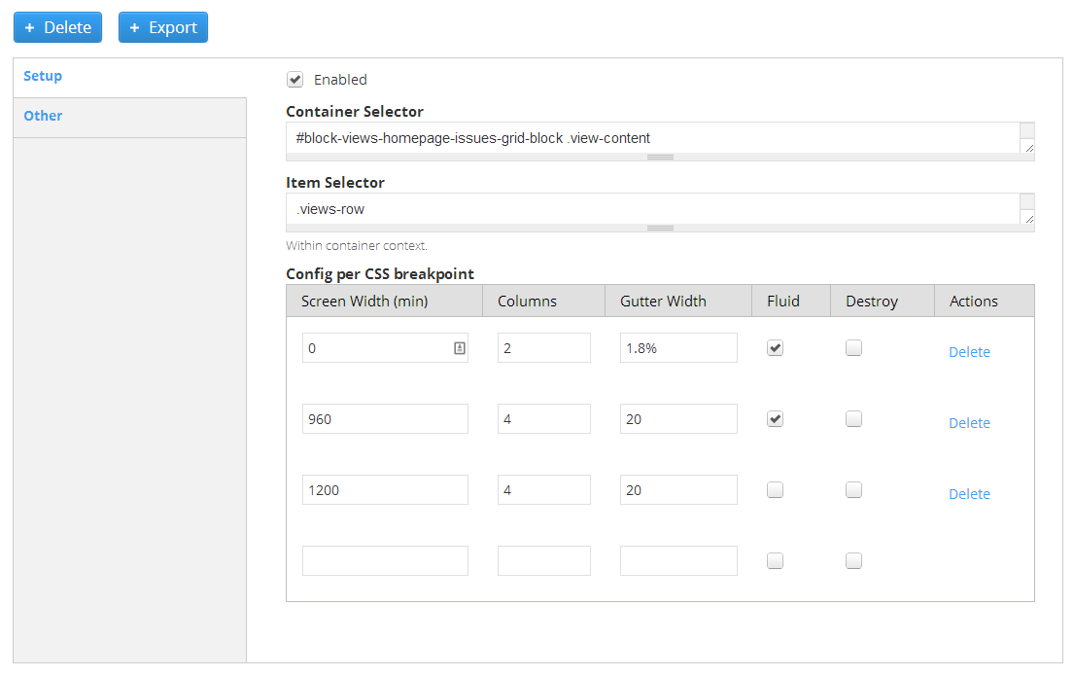
Task: Click the Columns field showing 2
Action: click(x=543, y=348)
